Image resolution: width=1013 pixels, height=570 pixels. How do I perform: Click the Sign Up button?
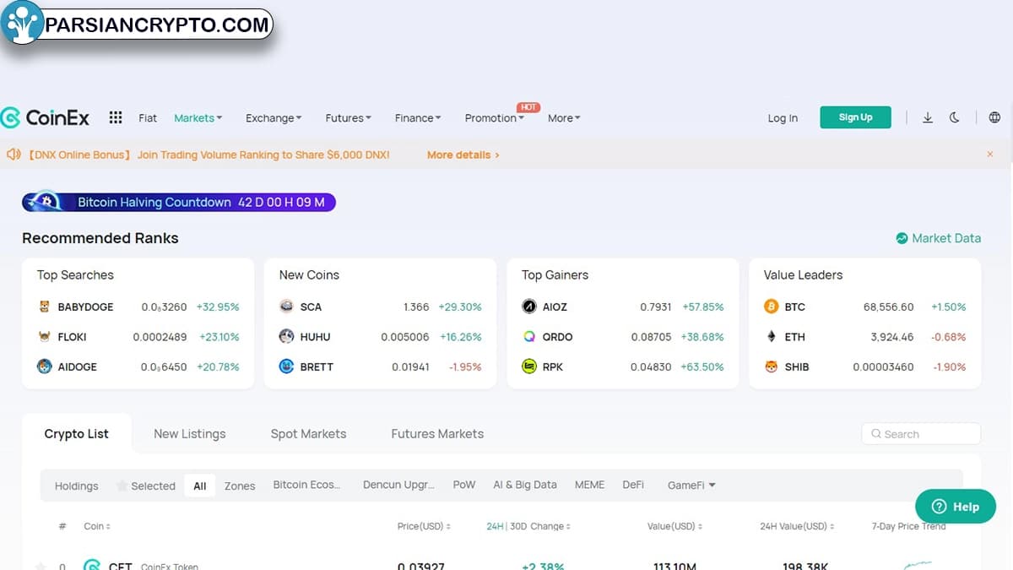pos(855,117)
